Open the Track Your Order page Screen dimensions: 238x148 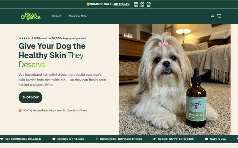(78, 16)
